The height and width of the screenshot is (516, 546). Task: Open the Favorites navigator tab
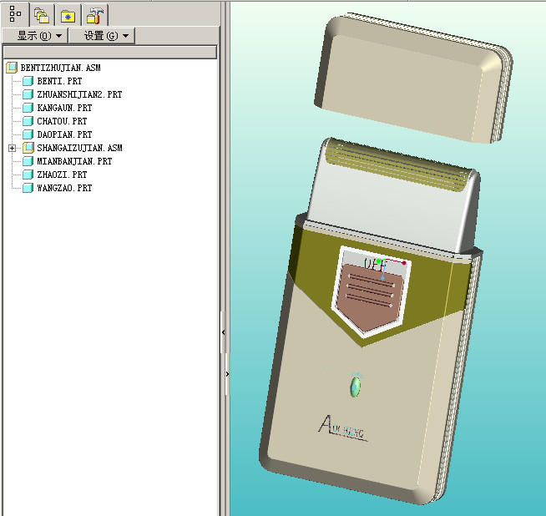click(68, 15)
